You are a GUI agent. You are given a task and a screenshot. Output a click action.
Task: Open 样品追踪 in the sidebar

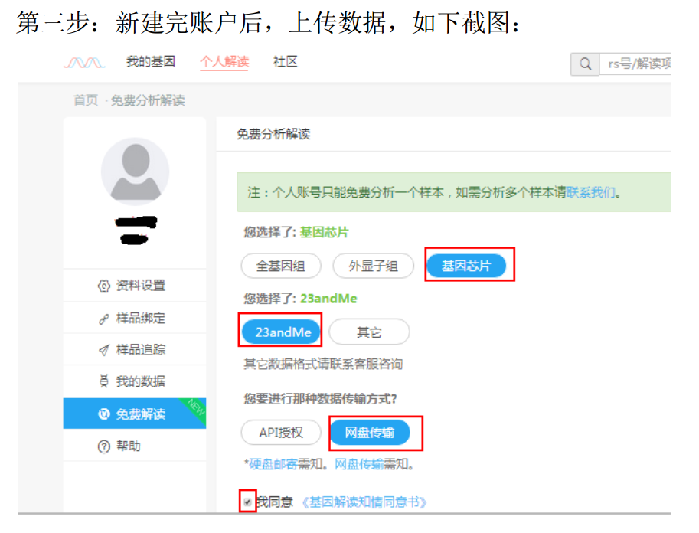(x=135, y=350)
